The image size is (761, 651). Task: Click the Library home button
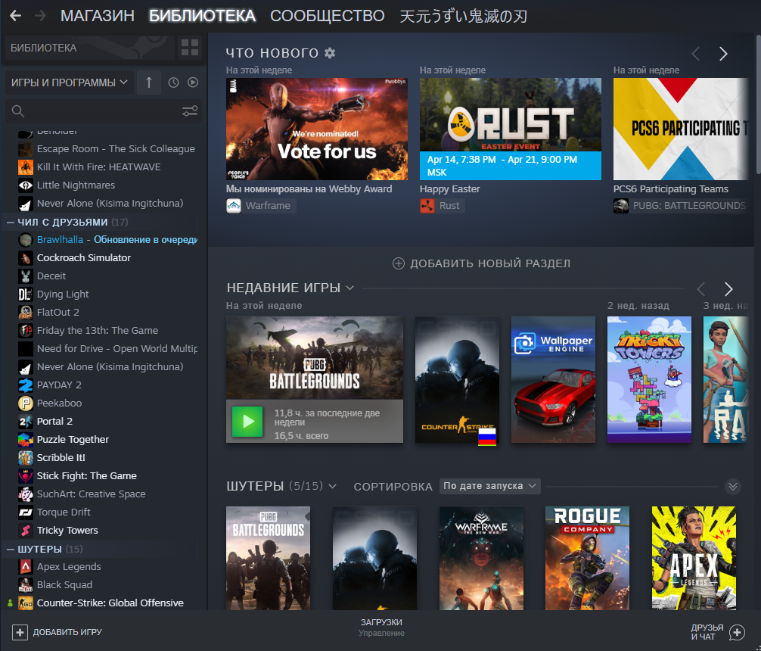[x=89, y=48]
